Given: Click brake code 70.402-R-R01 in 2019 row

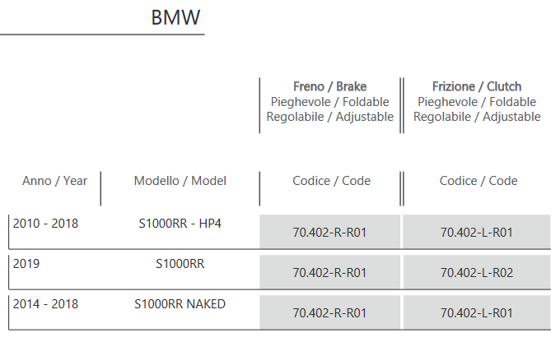Looking at the screenshot, I should click(329, 273).
